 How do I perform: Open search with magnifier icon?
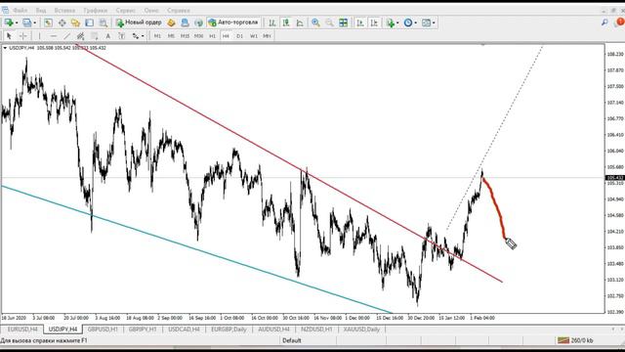[x=604, y=22]
